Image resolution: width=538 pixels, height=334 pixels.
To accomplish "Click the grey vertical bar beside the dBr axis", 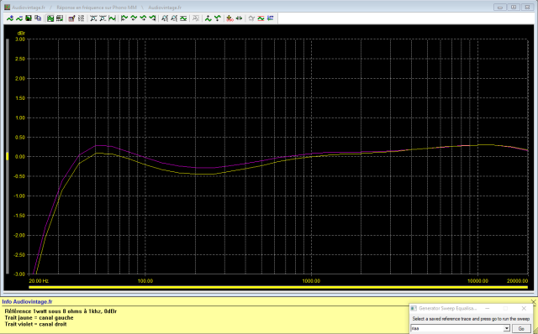I will pos(8,156).
